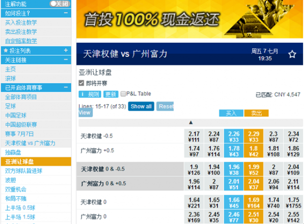Click the 2.36 ¥169 odds cell
Viewport: 304px width, 224px height.
coord(194,217)
